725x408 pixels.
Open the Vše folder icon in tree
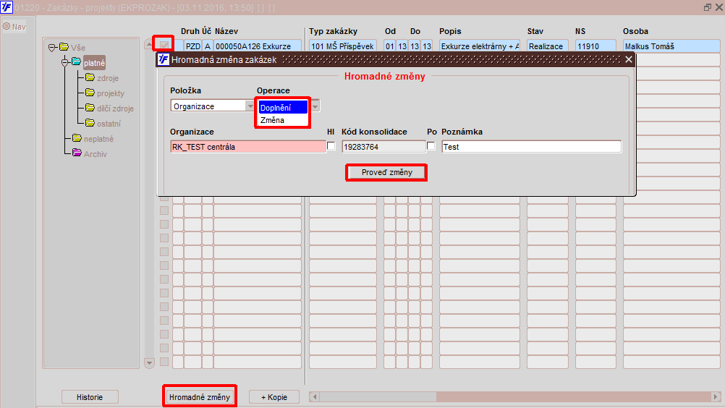pyautogui.click(x=64, y=47)
